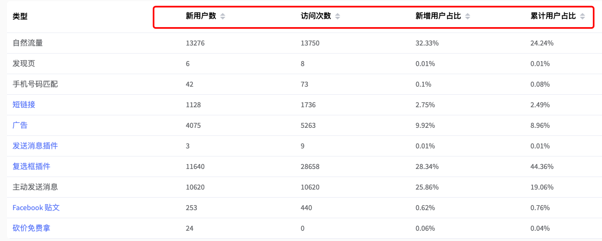Click the 44.36% cell
Image resolution: width=602 pixels, height=241 pixels.
542,167
